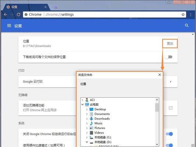Search settings with the magnifier icon

point(187,25)
